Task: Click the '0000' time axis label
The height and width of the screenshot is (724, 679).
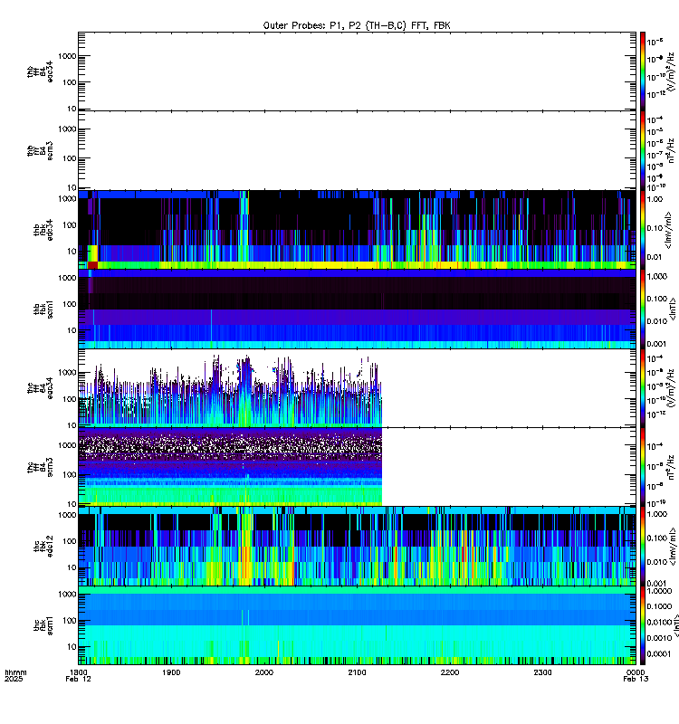Action: 636,672
